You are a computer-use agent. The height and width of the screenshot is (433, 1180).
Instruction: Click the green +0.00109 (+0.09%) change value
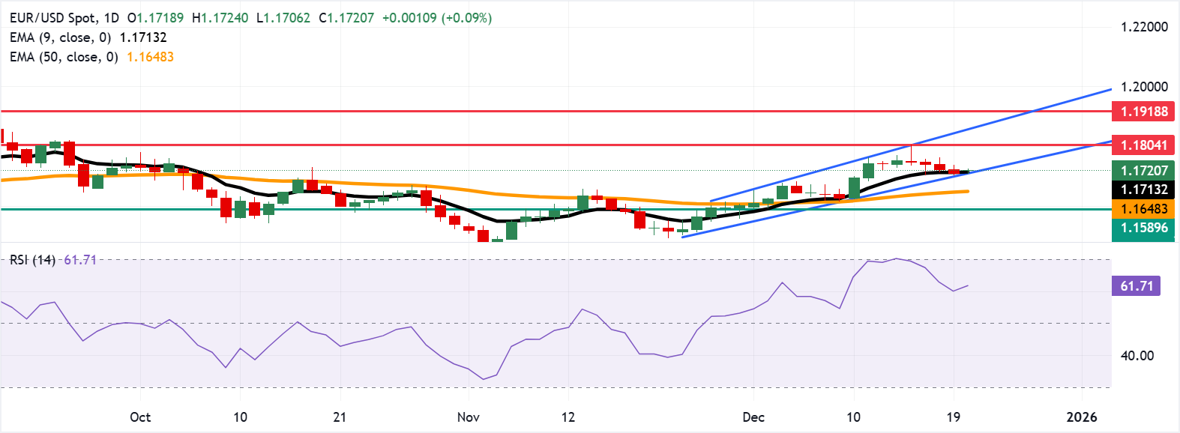pos(437,18)
